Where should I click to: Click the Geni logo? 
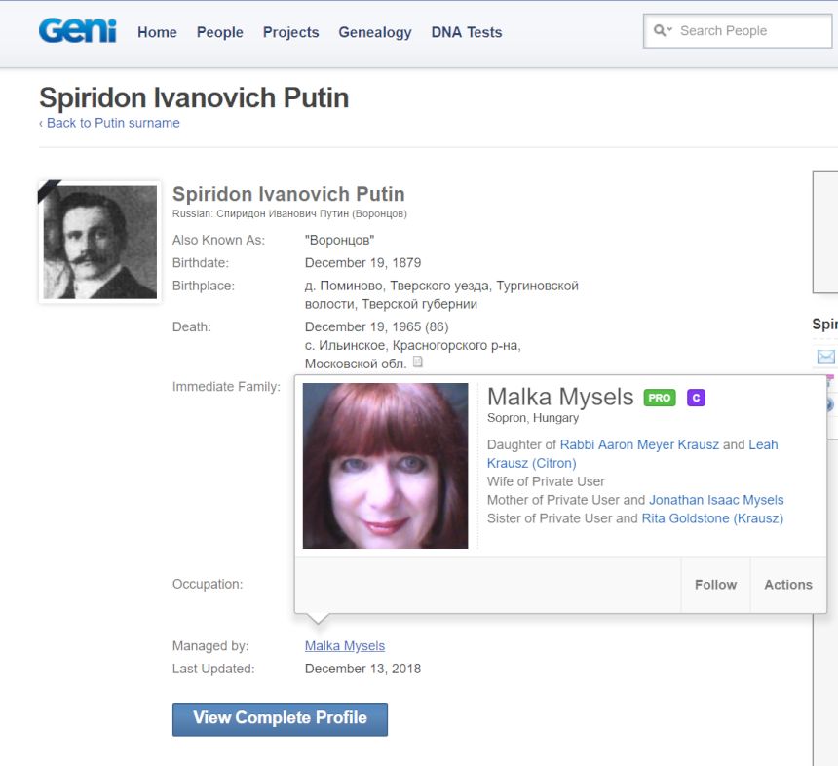tap(77, 31)
